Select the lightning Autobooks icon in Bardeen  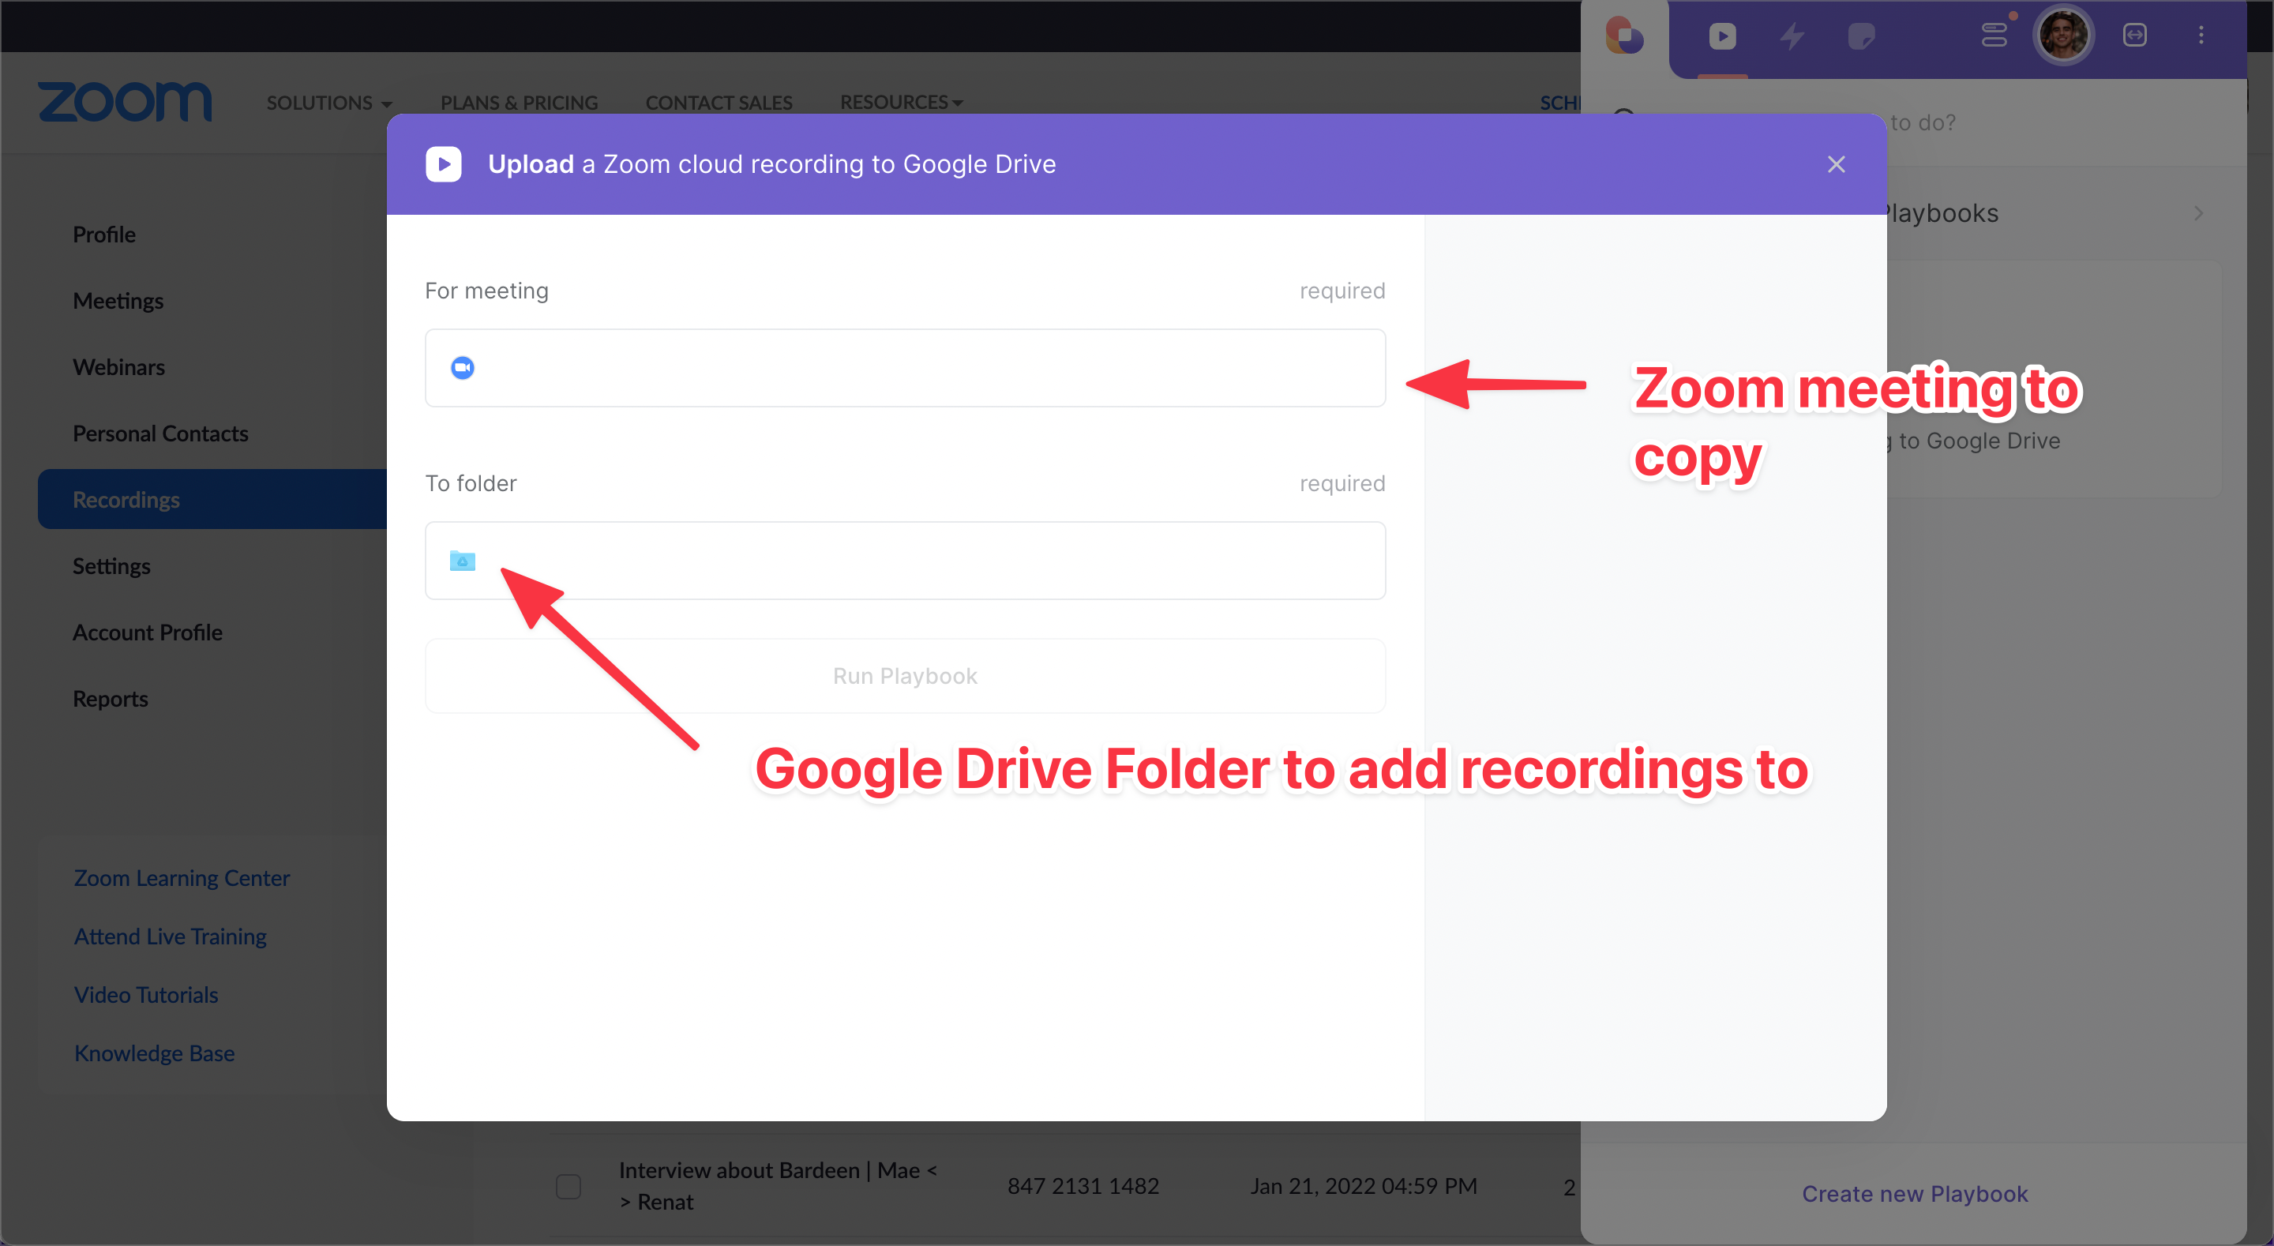(1792, 37)
